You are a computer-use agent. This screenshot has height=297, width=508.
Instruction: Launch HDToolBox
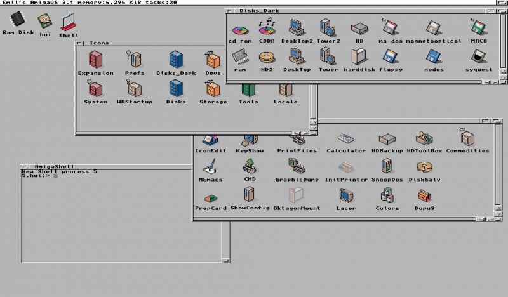424,138
